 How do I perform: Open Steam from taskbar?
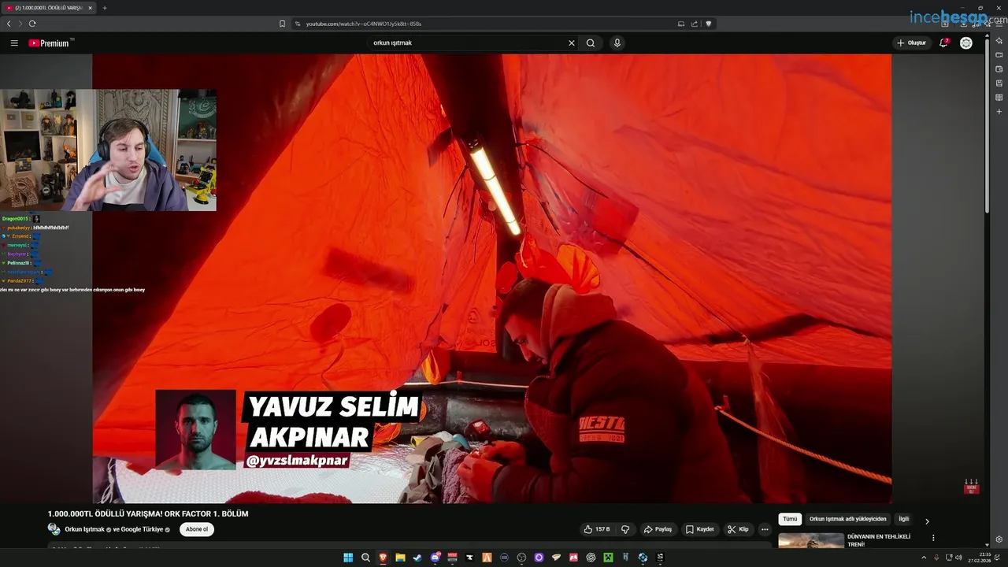point(417,558)
